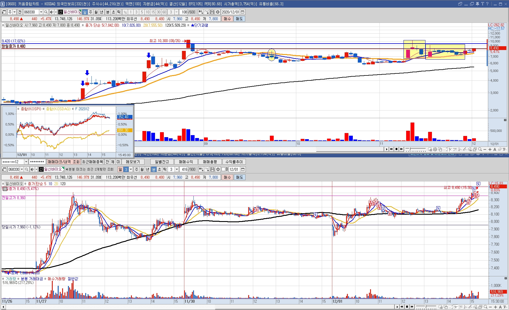The height and width of the screenshot is (310, 509).
Task: Click magnifier icon on top chart bottom toolbar
Action: (480, 149)
